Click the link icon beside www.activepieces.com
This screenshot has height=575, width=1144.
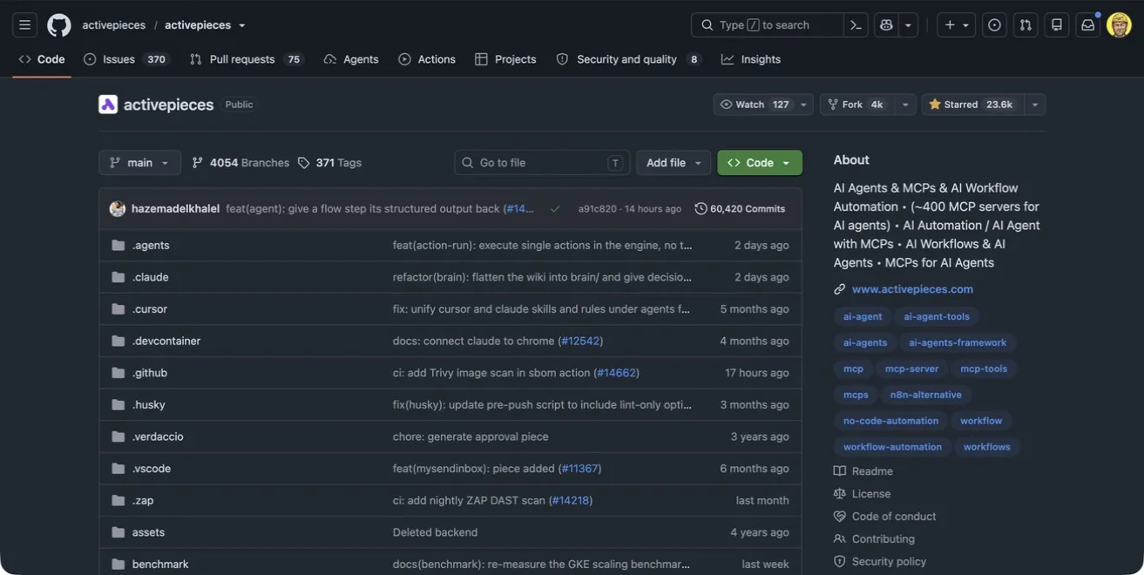pos(840,289)
